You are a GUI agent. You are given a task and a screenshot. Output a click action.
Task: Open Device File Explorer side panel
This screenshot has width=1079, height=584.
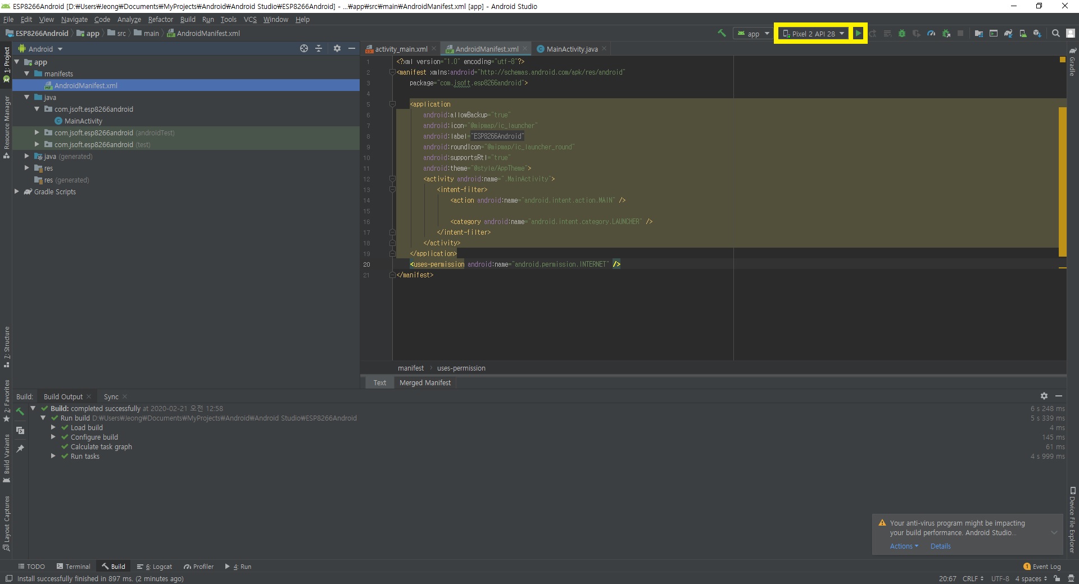tap(1072, 520)
